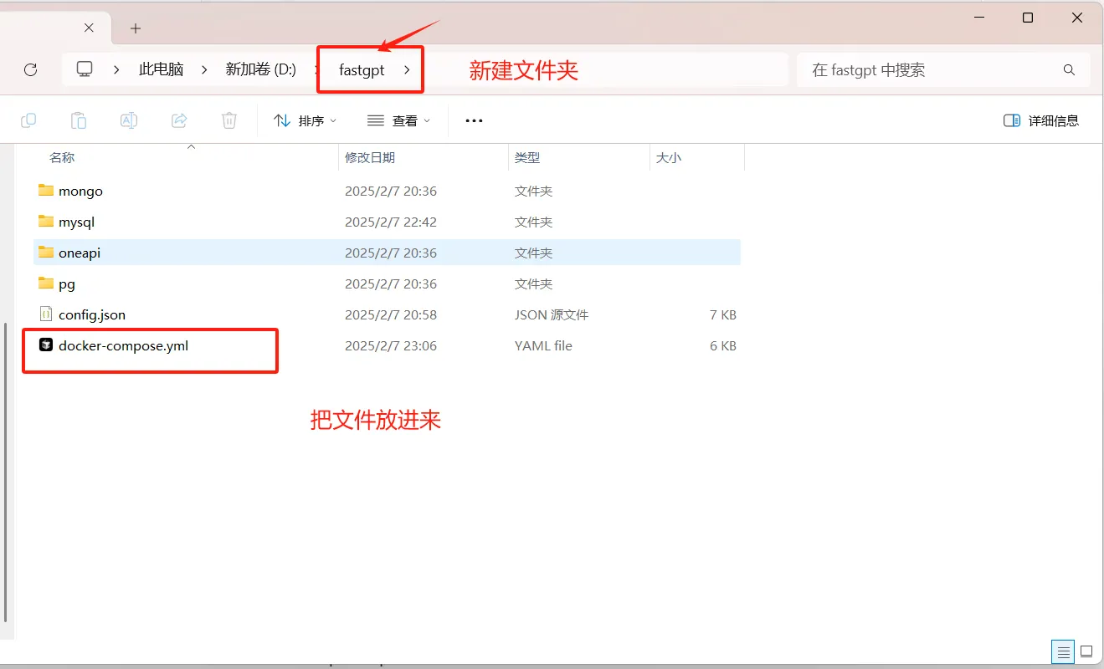Switch to details view icon at bottom right
The width and height of the screenshot is (1104, 669).
pos(1063,651)
